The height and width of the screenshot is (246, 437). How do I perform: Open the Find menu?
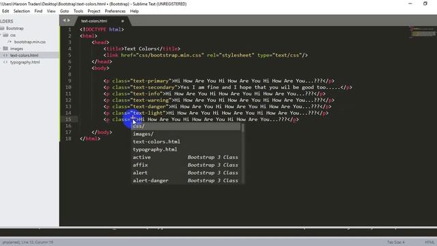pyautogui.click(x=38, y=11)
